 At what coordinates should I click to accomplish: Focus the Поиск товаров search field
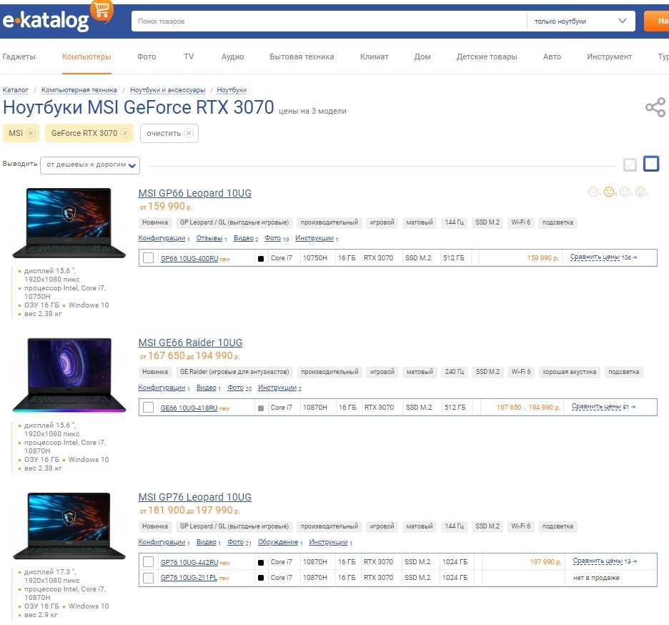point(329,21)
